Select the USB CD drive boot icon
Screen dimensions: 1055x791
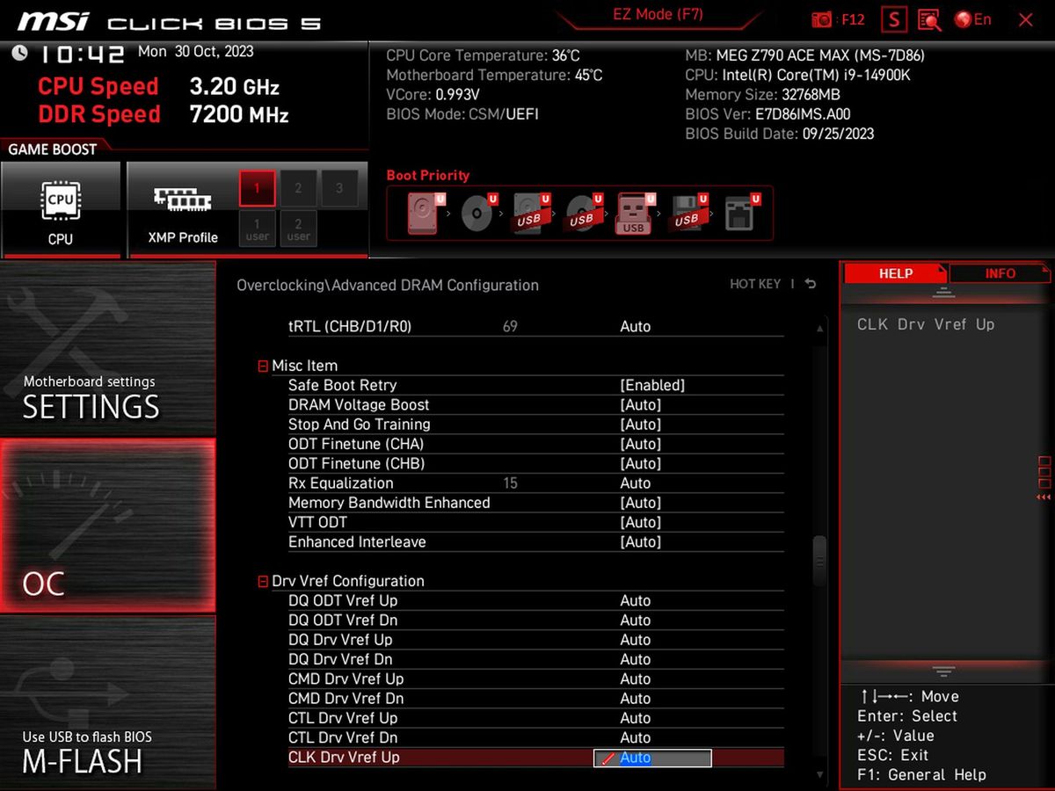pos(582,214)
